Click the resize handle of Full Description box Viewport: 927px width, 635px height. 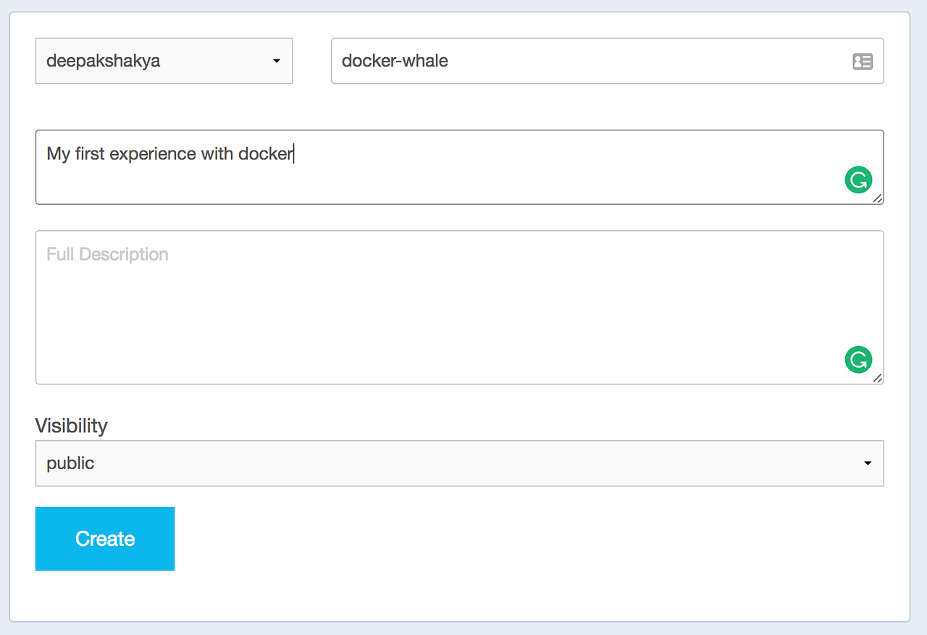[x=878, y=379]
